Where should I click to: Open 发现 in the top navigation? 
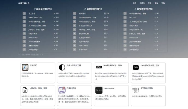coord(149,3)
